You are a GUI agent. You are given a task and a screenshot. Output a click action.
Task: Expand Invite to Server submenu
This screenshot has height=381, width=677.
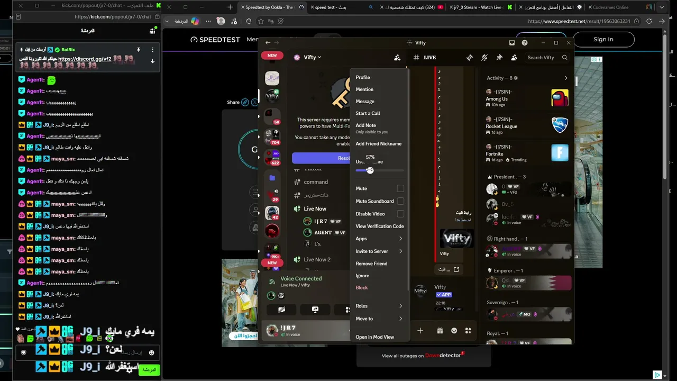(x=380, y=251)
